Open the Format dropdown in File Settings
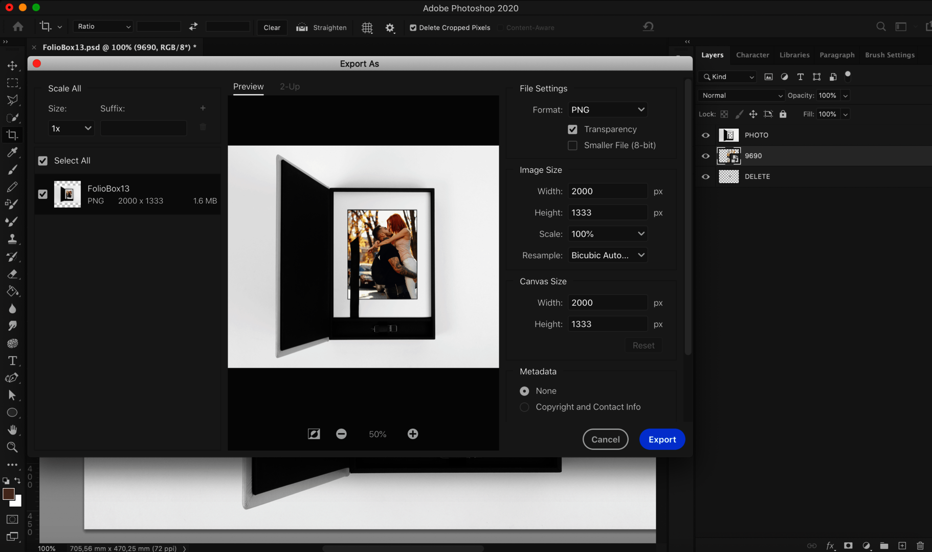This screenshot has width=932, height=552. click(607, 109)
